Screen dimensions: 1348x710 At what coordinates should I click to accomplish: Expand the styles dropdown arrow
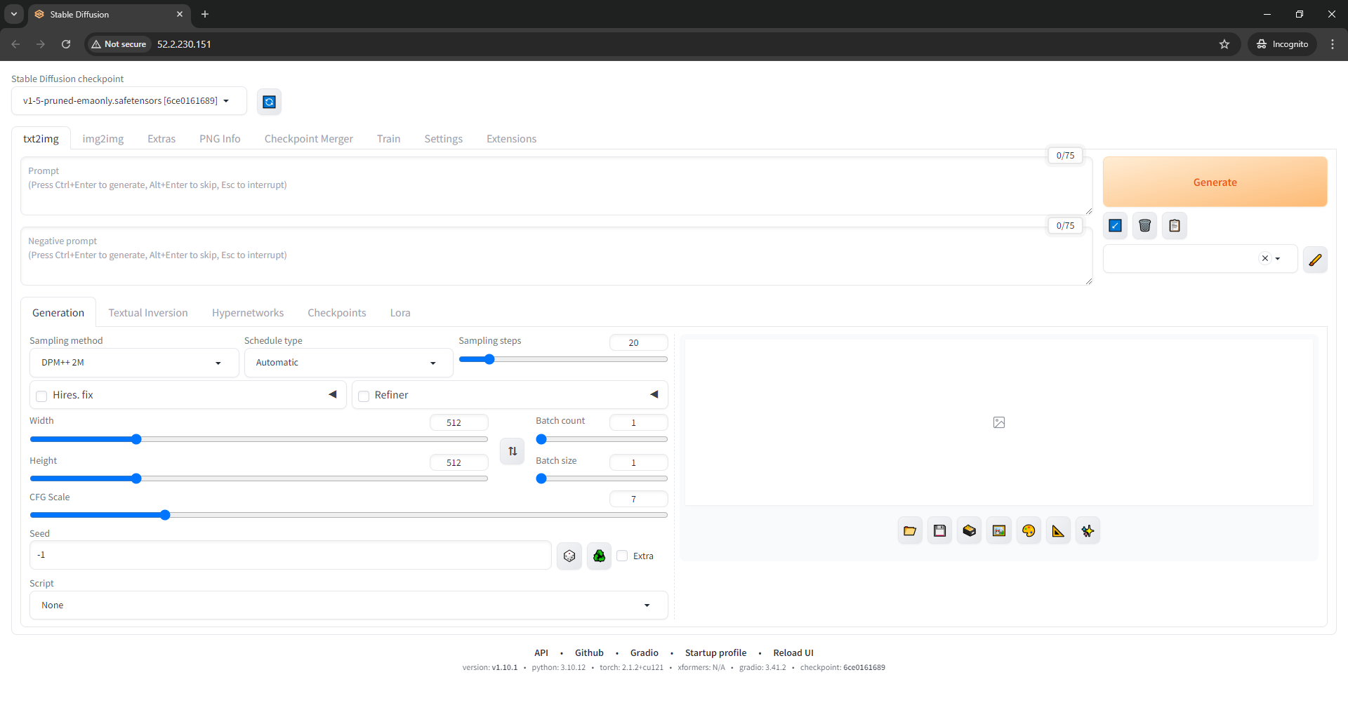(1278, 259)
